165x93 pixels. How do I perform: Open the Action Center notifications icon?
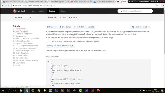[x=162, y=91]
